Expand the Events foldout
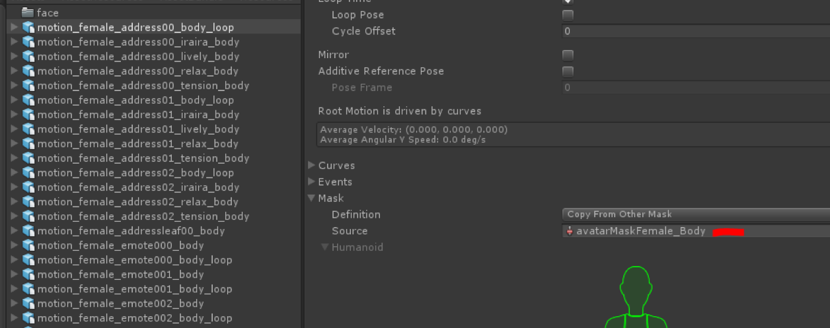Image resolution: width=830 pixels, height=328 pixels. (x=312, y=182)
